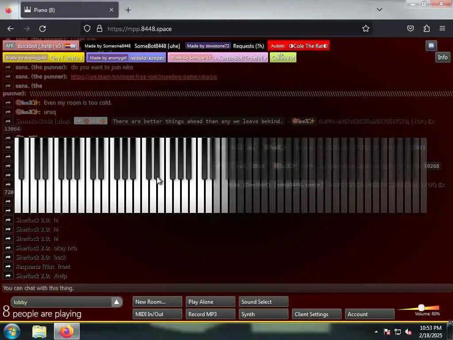Show hidden tray icons arrow

pos(376,332)
